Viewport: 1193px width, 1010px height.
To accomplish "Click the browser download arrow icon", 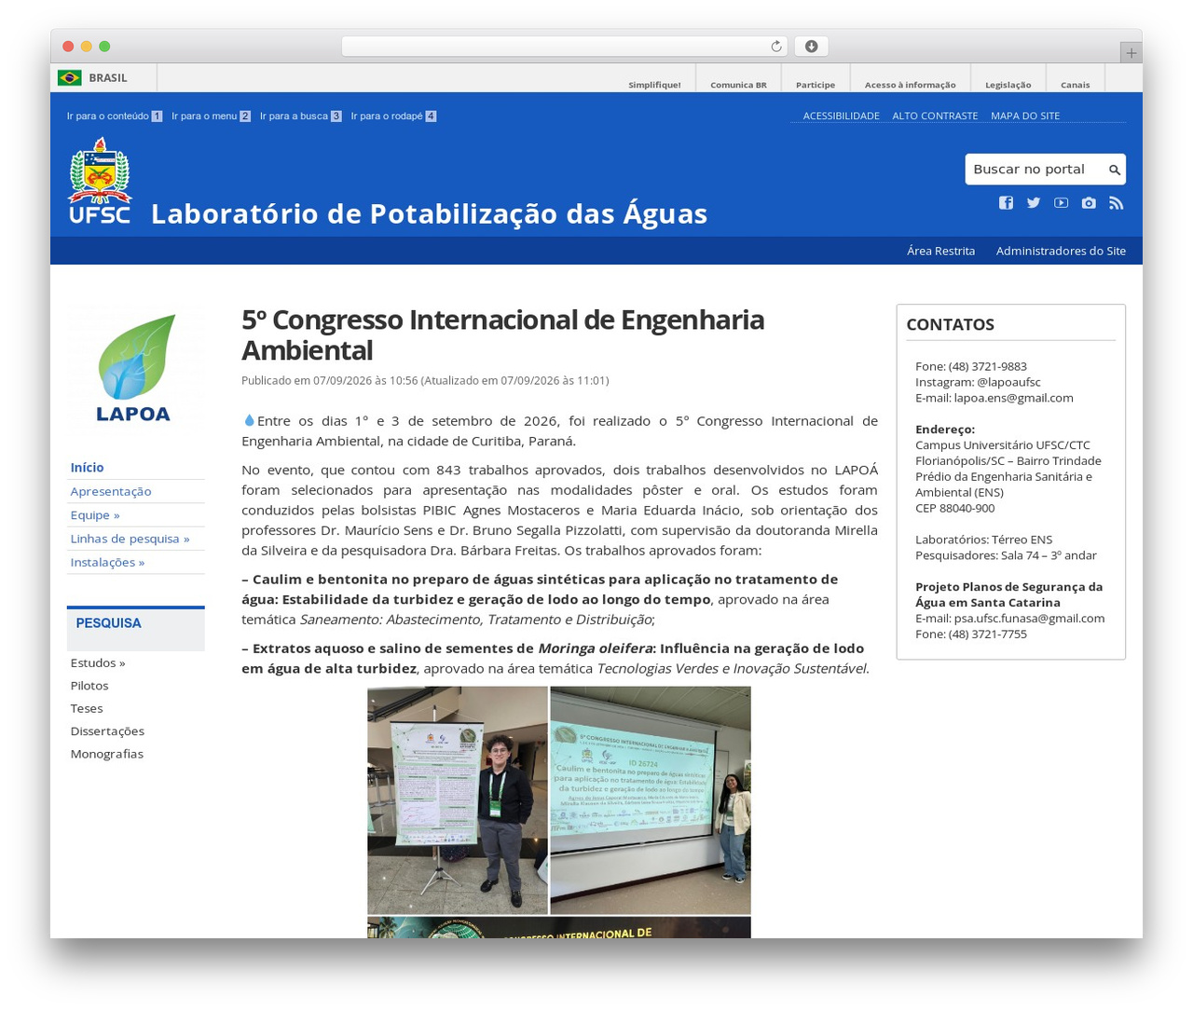I will tap(811, 47).
